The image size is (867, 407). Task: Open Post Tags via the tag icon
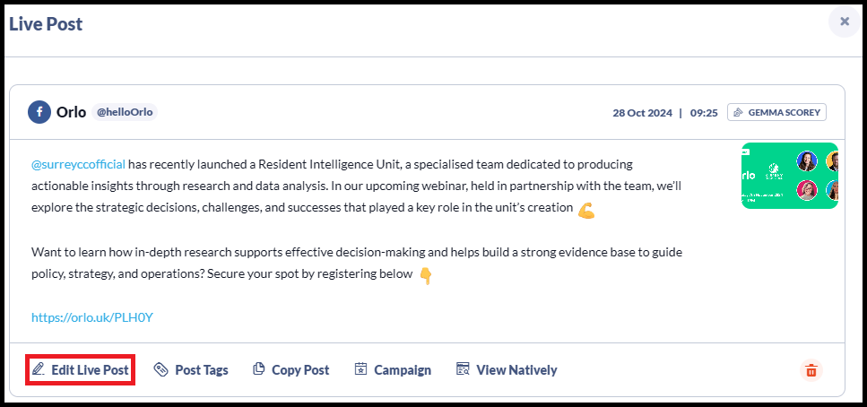pos(160,369)
